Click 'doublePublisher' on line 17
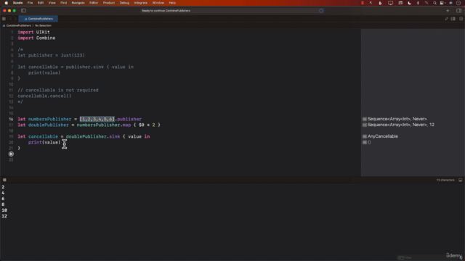 point(49,125)
